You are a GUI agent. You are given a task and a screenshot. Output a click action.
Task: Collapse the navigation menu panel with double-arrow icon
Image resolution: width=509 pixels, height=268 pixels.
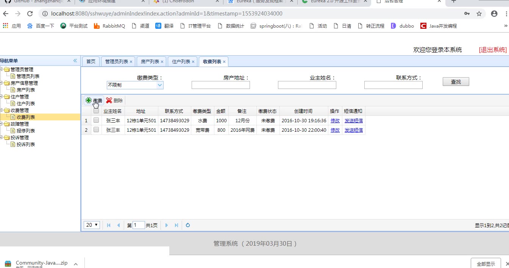pyautogui.click(x=75, y=61)
